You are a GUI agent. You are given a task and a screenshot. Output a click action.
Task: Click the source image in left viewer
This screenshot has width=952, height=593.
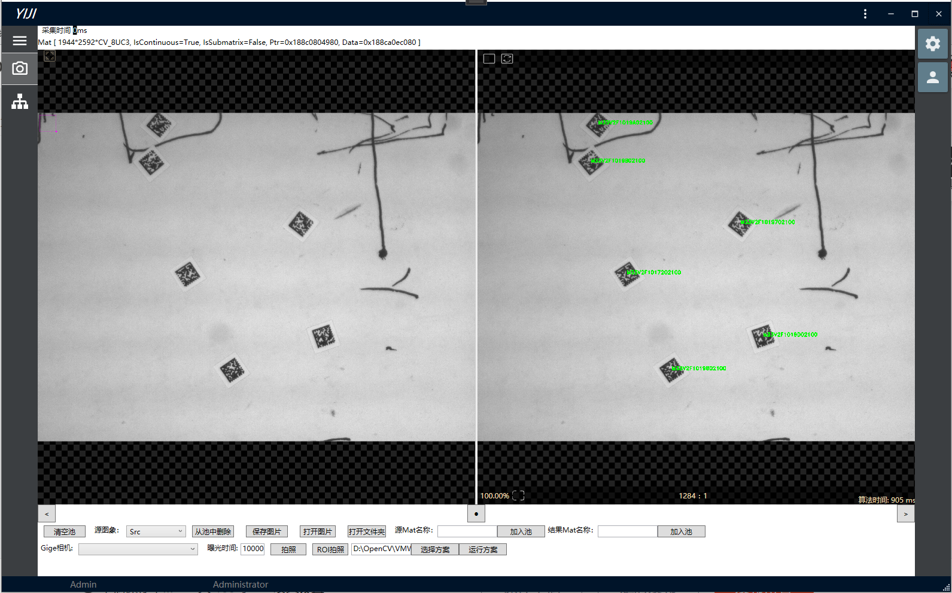pyautogui.click(x=257, y=277)
